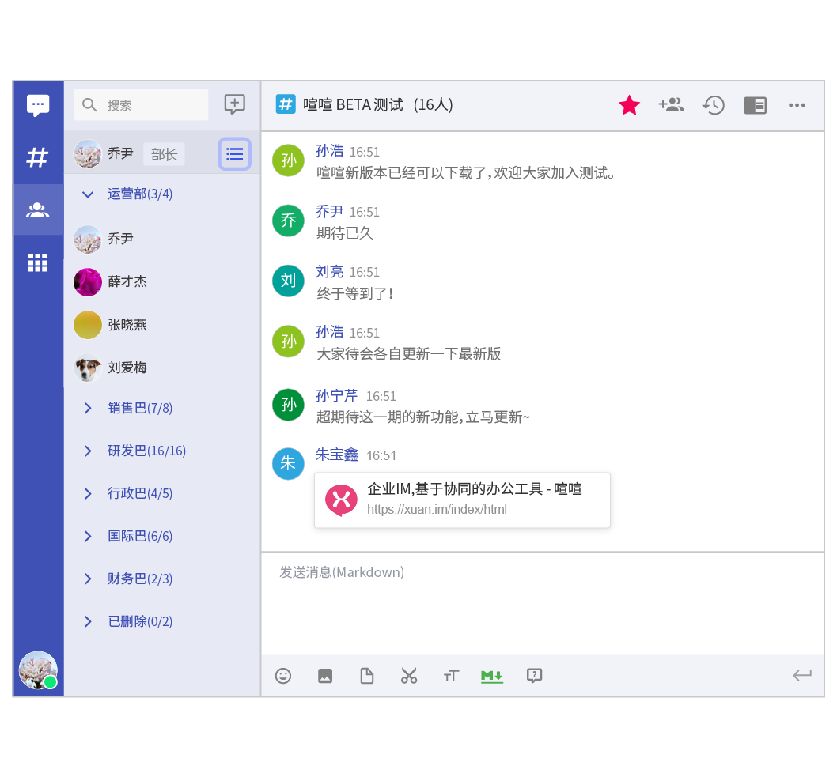Click 刘亮's teal avatar
The height and width of the screenshot is (777, 837).
click(288, 281)
